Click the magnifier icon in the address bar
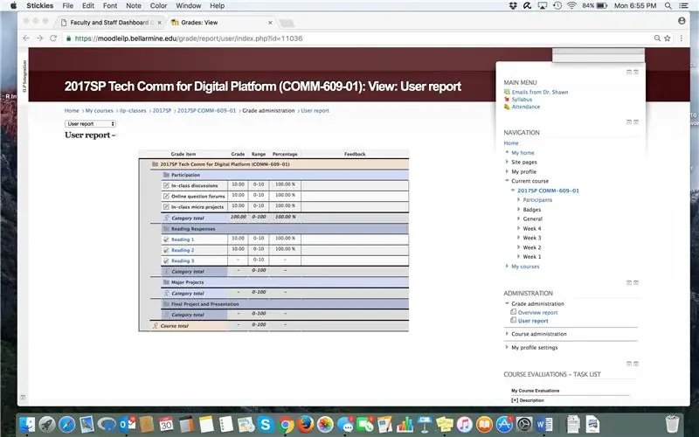This screenshot has width=699, height=437. (x=657, y=38)
